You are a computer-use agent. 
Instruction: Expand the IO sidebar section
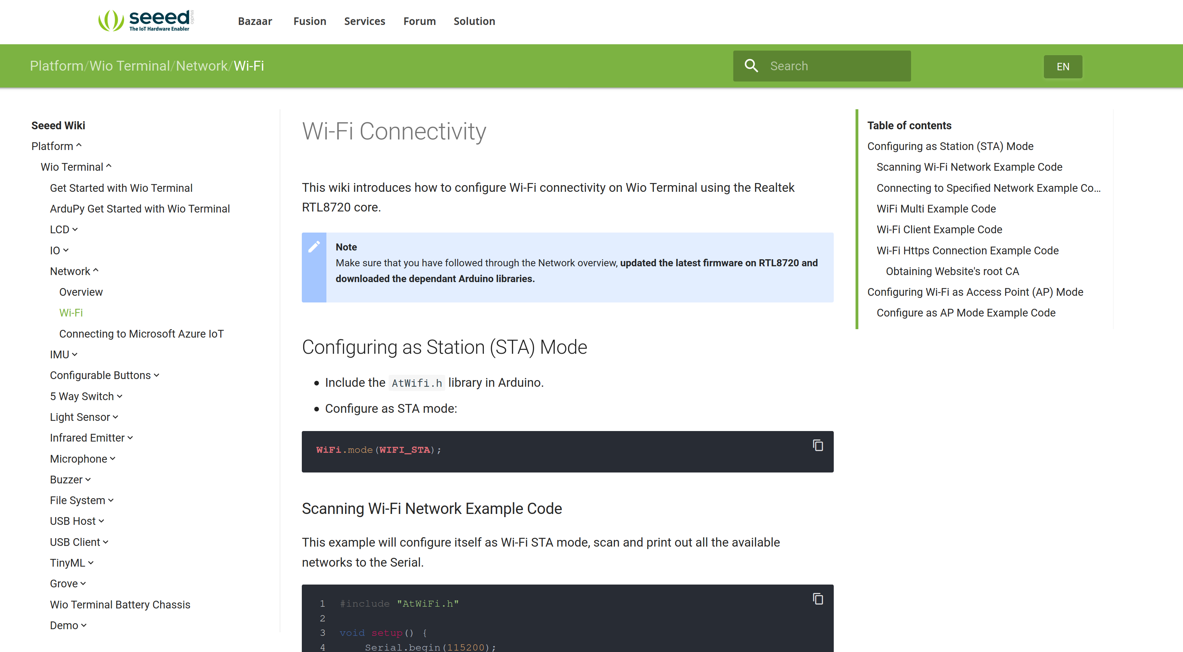[x=65, y=250]
